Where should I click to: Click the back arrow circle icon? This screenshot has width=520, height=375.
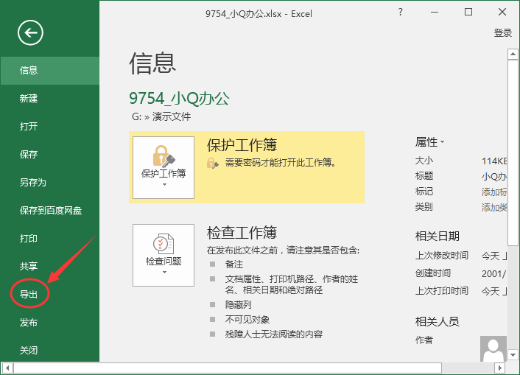pos(30,32)
